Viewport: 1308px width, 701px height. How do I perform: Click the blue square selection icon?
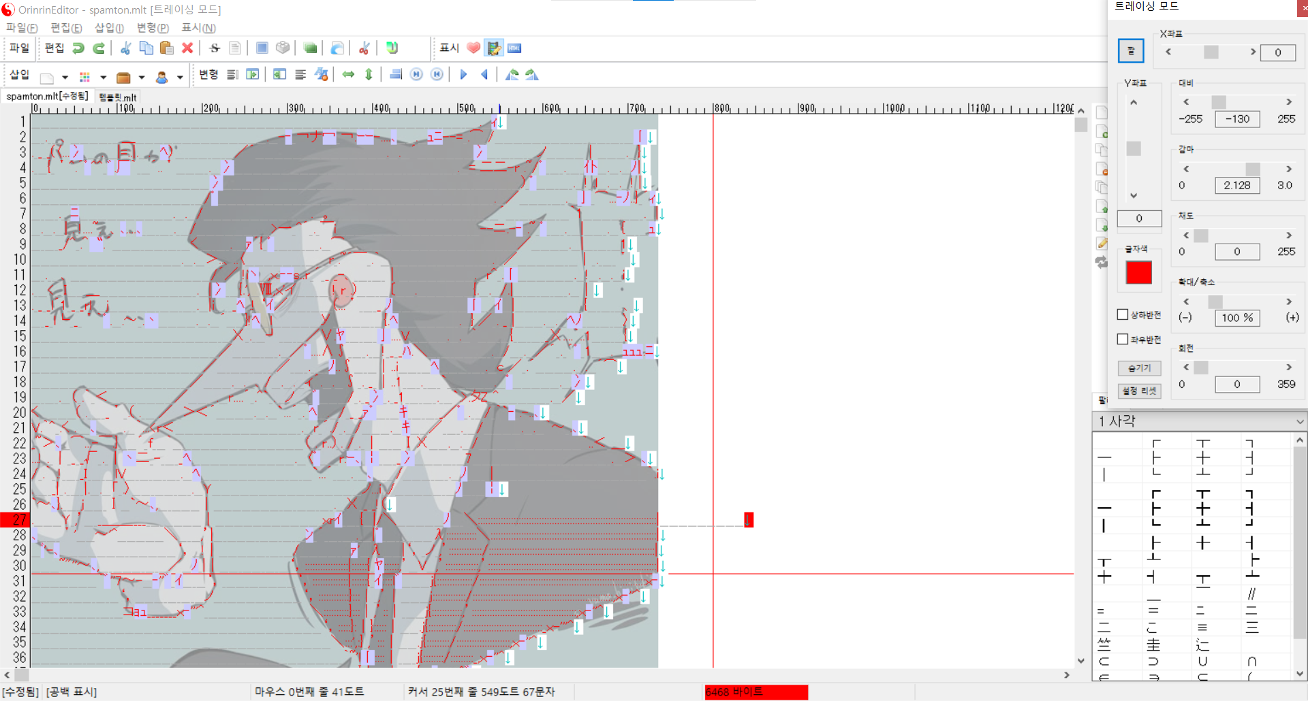262,48
